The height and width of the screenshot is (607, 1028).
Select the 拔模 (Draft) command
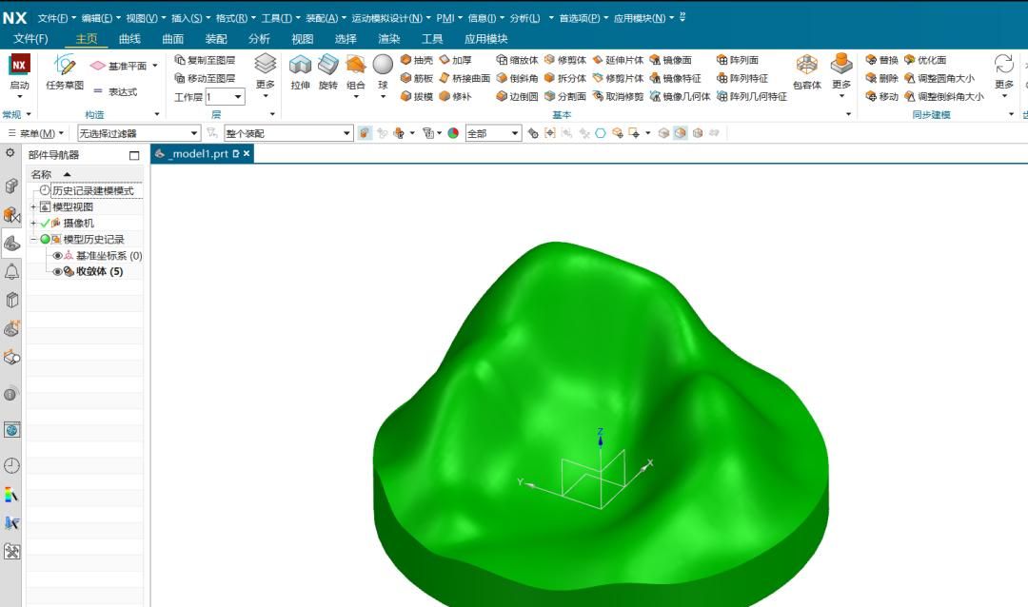coord(416,96)
